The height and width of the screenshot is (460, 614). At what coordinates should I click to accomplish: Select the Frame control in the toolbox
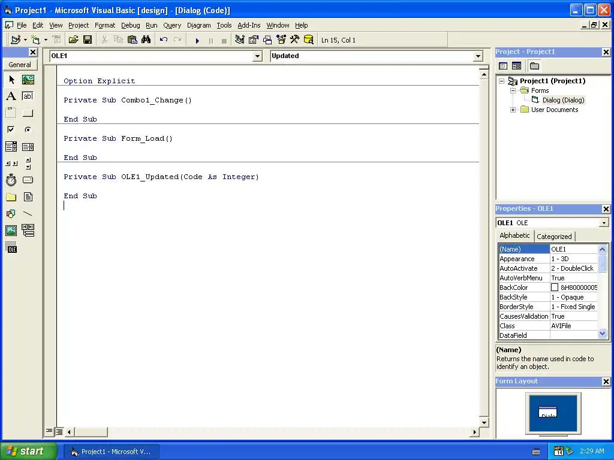point(11,113)
